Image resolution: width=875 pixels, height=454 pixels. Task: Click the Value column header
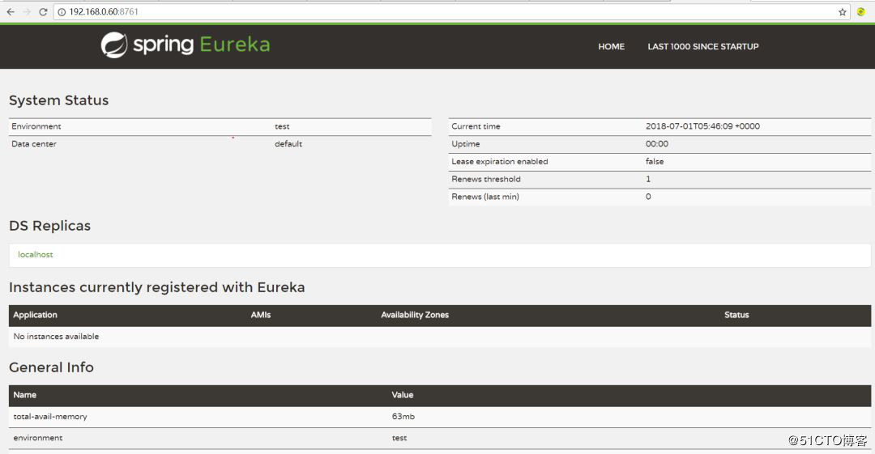point(403,395)
